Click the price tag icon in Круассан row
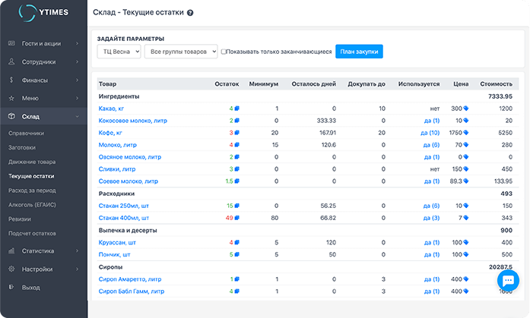 coord(467,242)
